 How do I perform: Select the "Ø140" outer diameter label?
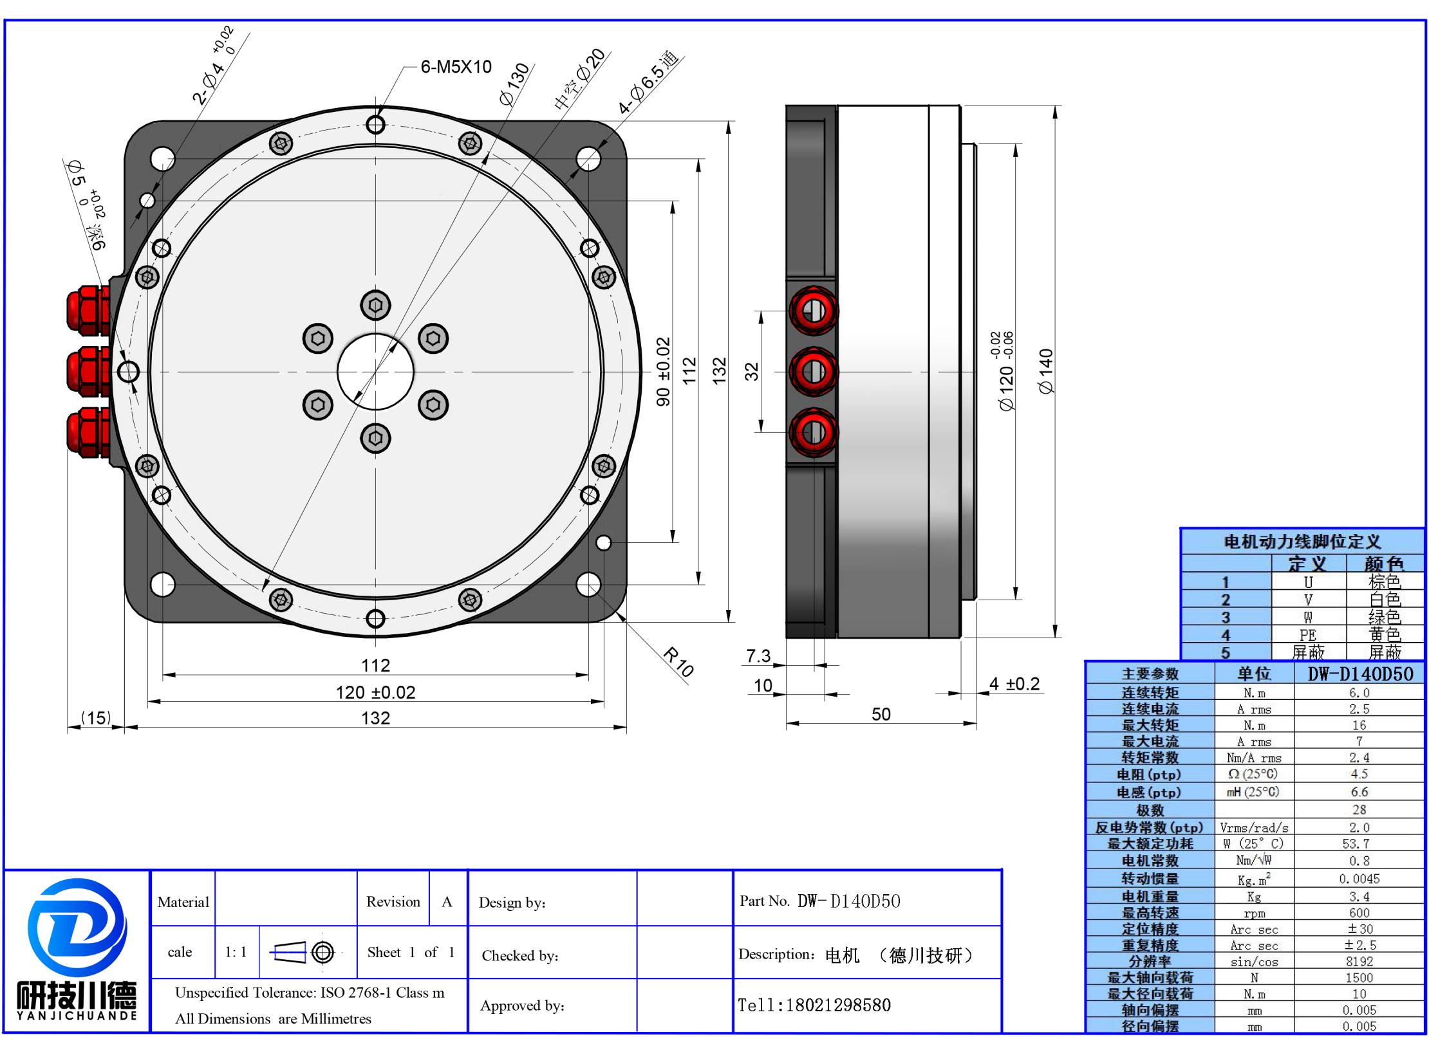click(x=1047, y=372)
